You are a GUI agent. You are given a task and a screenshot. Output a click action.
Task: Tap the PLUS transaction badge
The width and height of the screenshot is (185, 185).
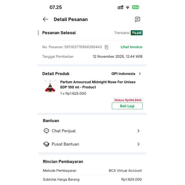(137, 33)
